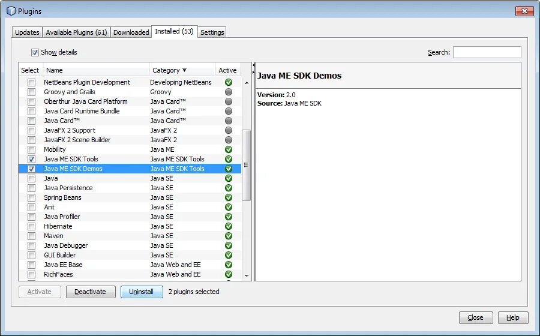This screenshot has height=336, width=540.
Task: Click the Deactivate button
Action: 91,292
